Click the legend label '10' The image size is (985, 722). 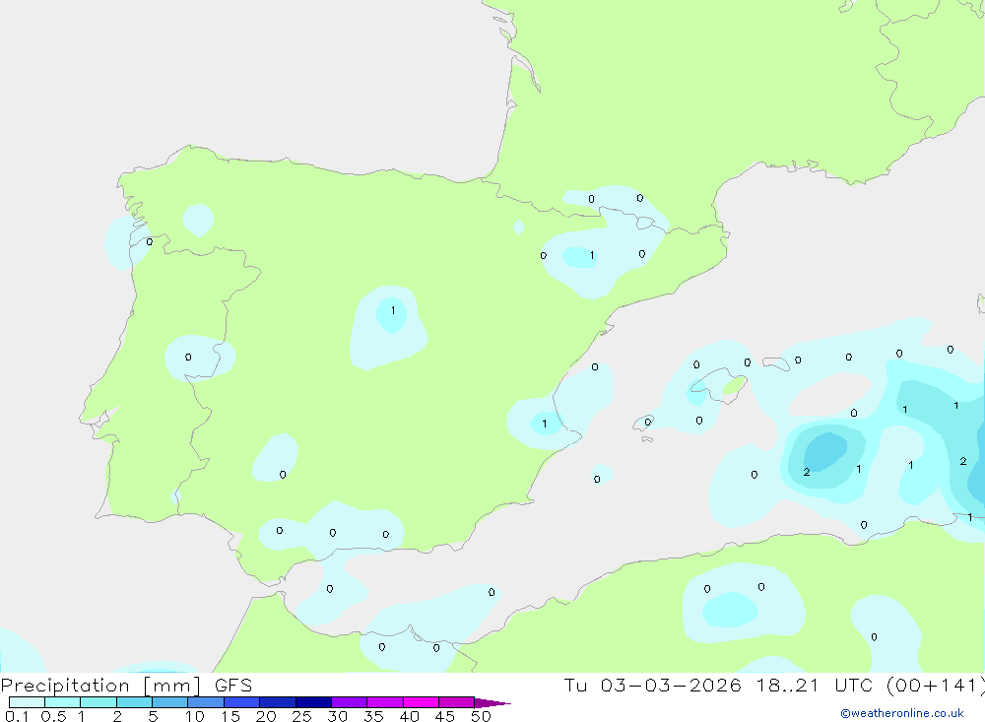coord(194,716)
